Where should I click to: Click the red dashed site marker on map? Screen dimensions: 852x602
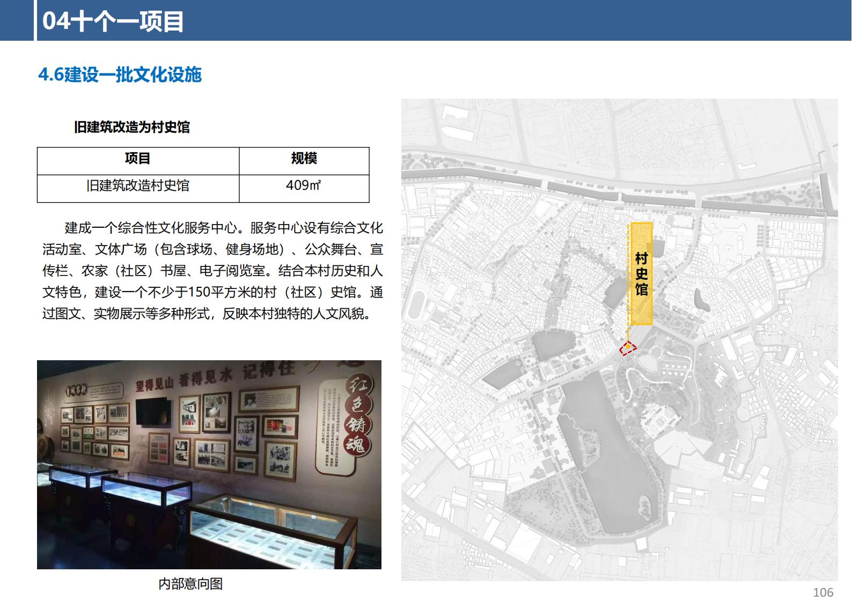coord(628,348)
